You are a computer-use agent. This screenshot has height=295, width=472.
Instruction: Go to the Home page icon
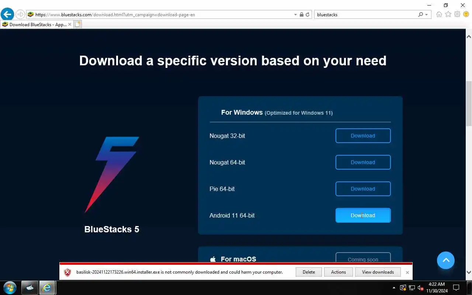click(x=439, y=14)
